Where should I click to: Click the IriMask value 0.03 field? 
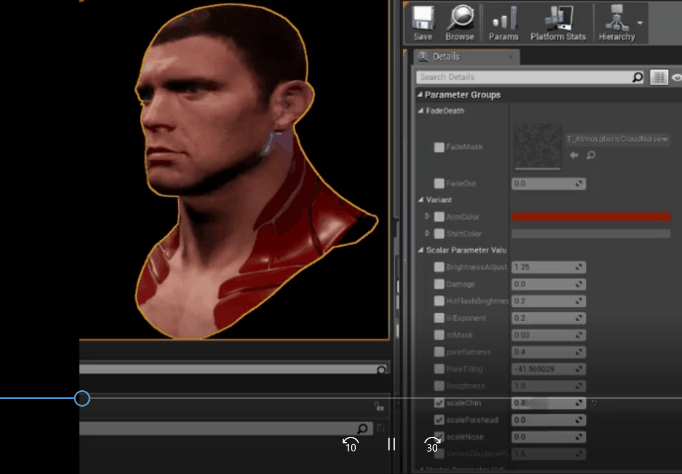coord(548,335)
